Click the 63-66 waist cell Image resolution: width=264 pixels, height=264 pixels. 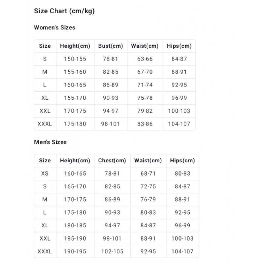tap(145, 59)
